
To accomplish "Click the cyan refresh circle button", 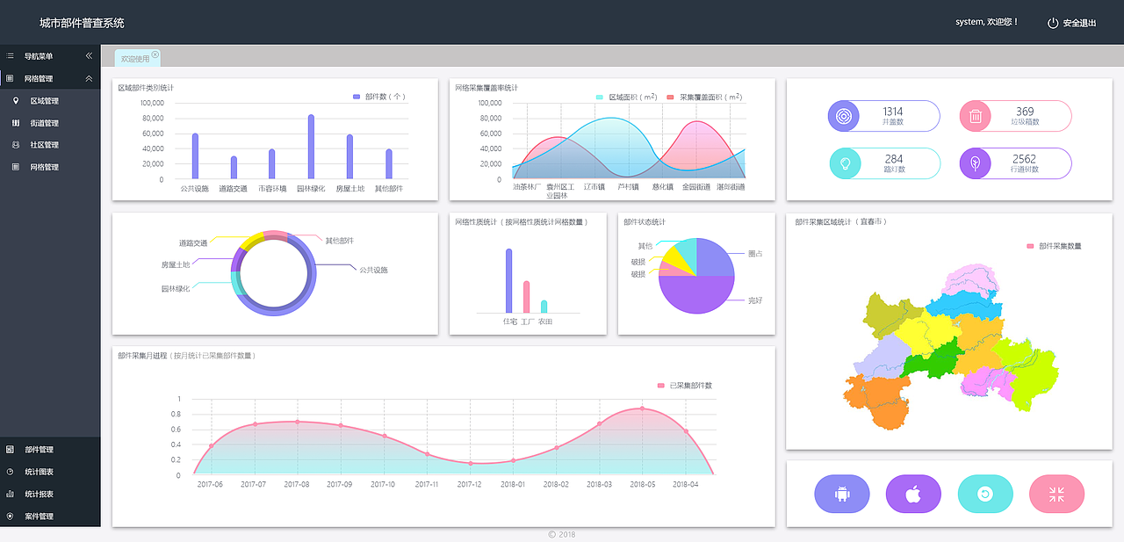I will click(985, 494).
